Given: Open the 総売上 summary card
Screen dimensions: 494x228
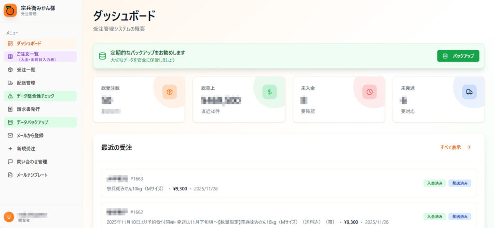Looking at the screenshot, I should tap(239, 100).
